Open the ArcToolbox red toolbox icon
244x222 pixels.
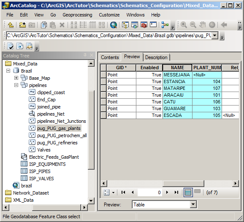pyautogui.click(x=144, y=25)
